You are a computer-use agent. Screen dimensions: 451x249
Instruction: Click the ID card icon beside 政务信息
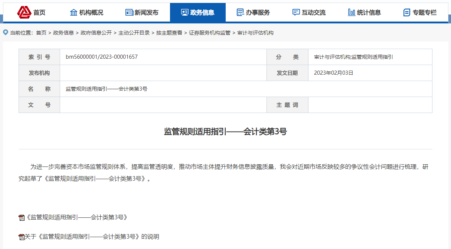click(x=184, y=12)
